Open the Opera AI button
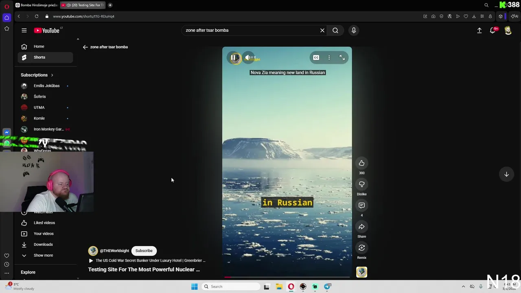This screenshot has height=293, width=521. [514, 16]
